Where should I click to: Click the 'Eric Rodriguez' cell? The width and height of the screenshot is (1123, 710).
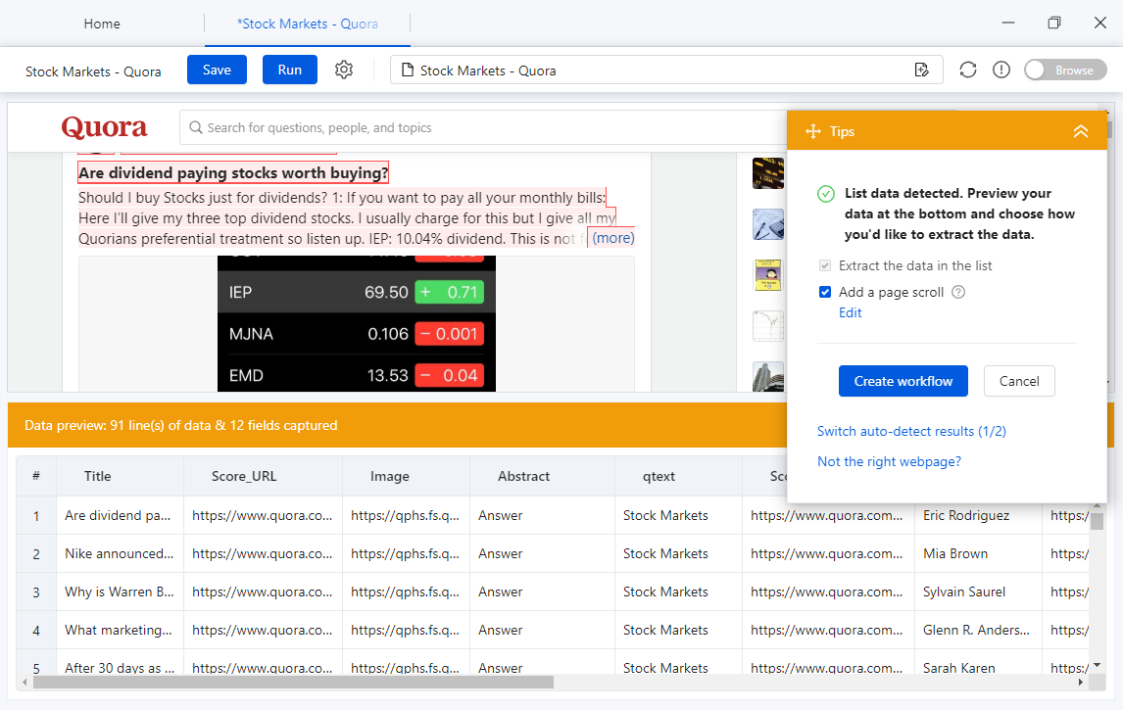click(x=978, y=515)
